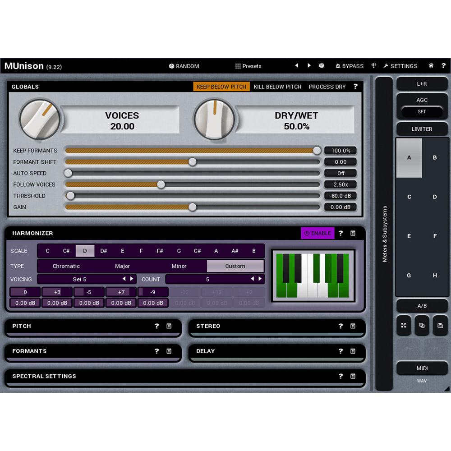
Task: Click the Random dice icon in top toolbar
Action: tap(171, 66)
